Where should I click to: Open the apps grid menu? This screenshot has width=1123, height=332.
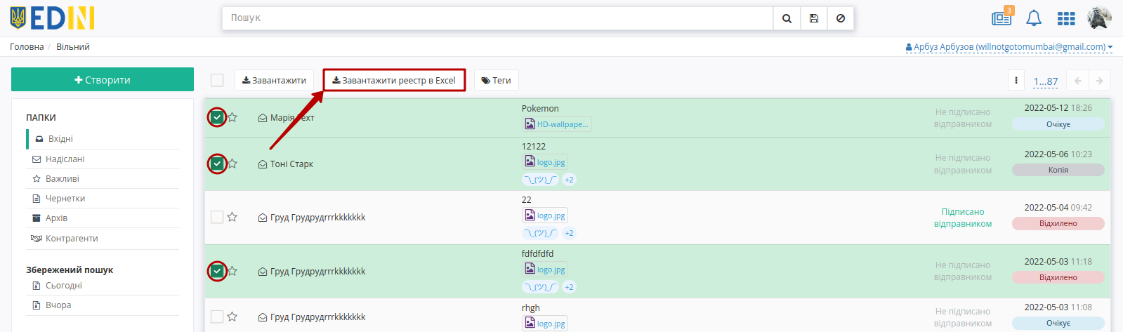1066,18
